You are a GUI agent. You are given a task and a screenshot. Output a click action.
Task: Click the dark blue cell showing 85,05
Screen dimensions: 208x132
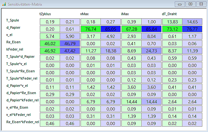click(111, 29)
